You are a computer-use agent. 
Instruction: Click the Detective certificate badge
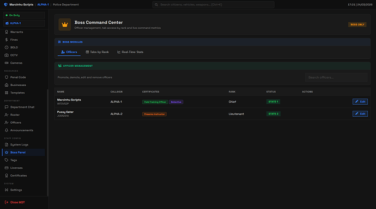pos(176,102)
